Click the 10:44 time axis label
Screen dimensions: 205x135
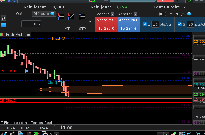click(43, 128)
